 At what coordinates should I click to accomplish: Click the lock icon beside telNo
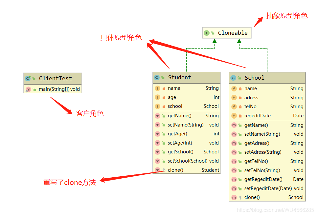[240, 107]
